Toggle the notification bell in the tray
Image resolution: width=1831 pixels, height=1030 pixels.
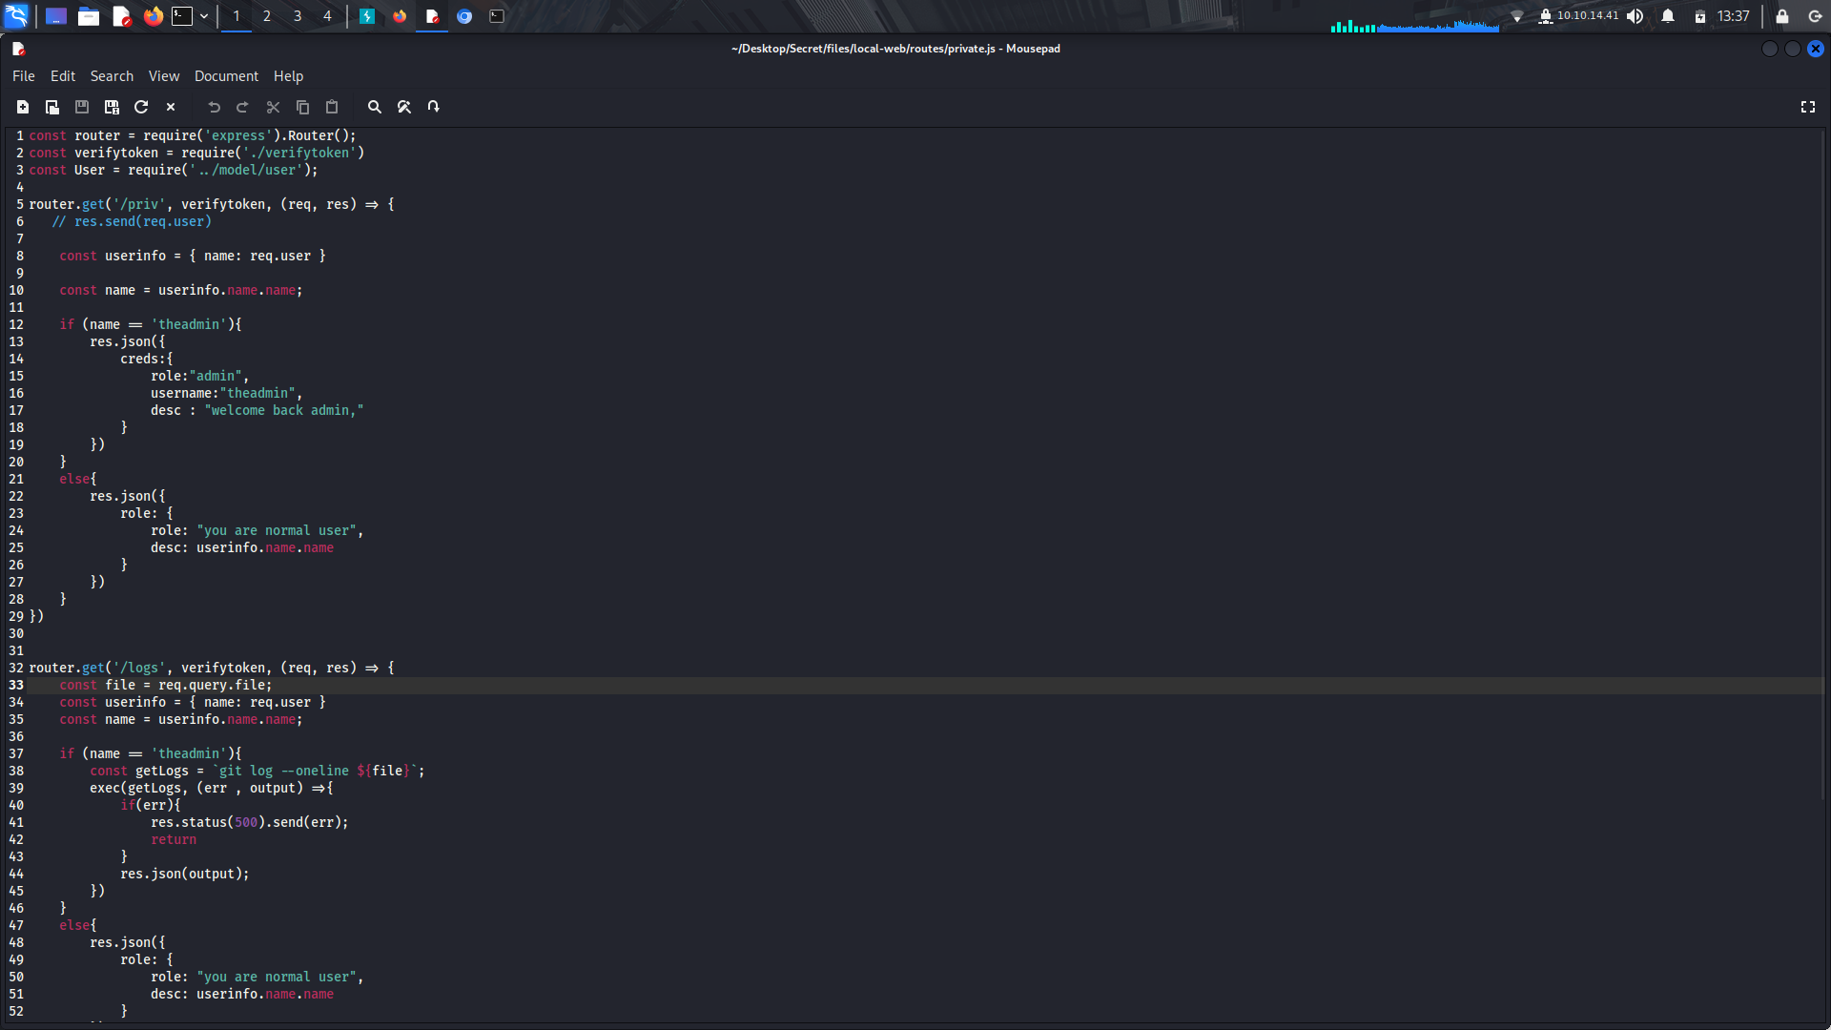tap(1667, 16)
